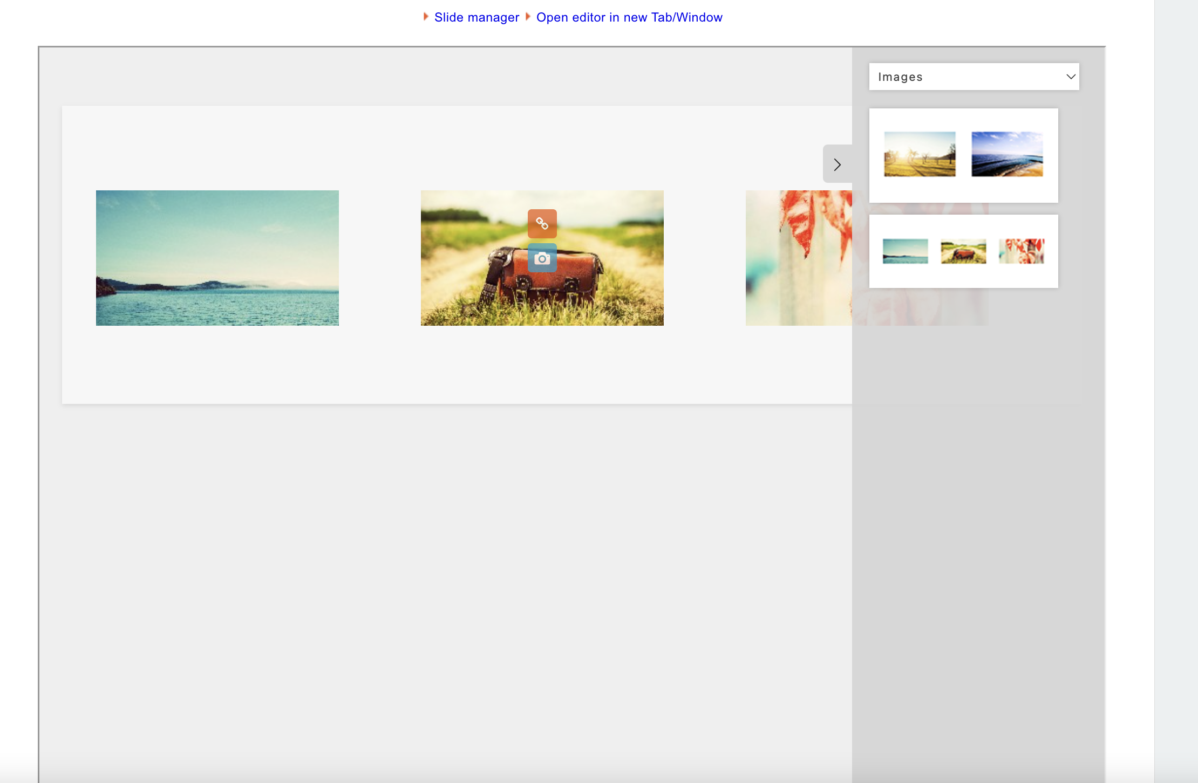The height and width of the screenshot is (783, 1198).
Task: Pick the small red leaves thumbnail in the panel
Action: pos(1022,251)
